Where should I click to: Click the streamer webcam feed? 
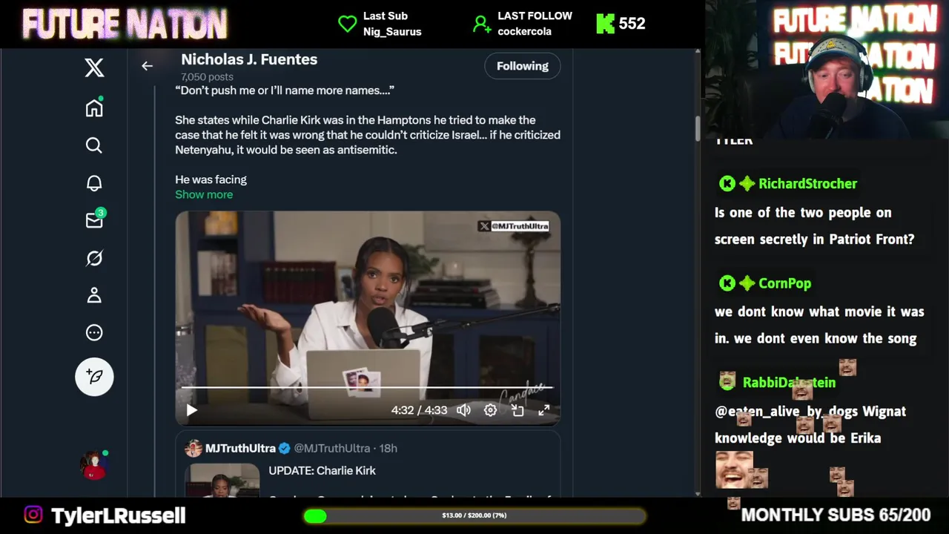pos(827,70)
